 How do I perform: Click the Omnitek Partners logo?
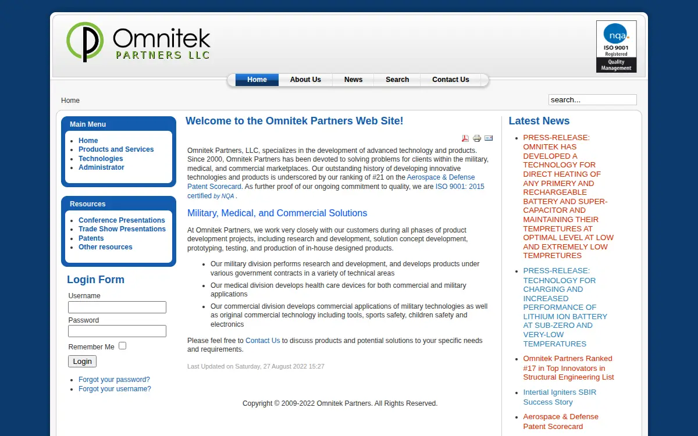tap(138, 42)
